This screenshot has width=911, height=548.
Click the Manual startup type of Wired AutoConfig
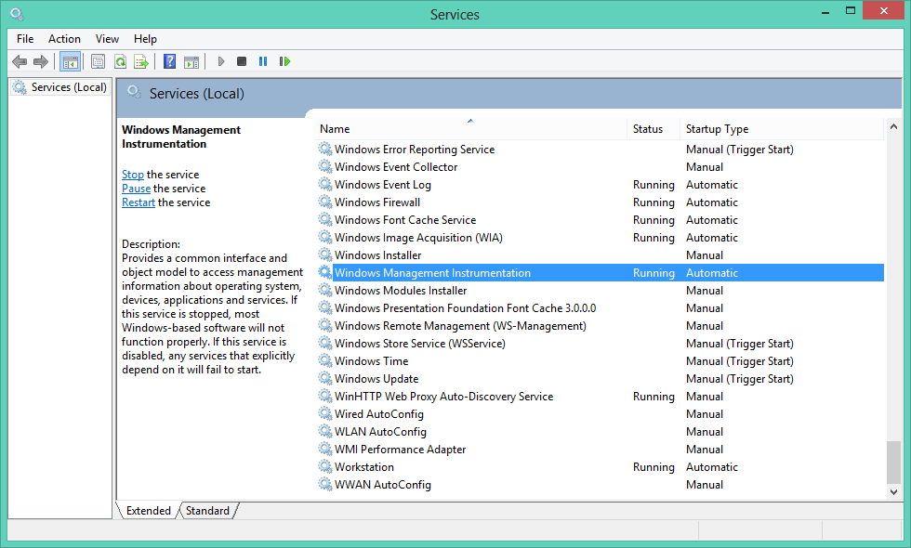[x=705, y=414]
